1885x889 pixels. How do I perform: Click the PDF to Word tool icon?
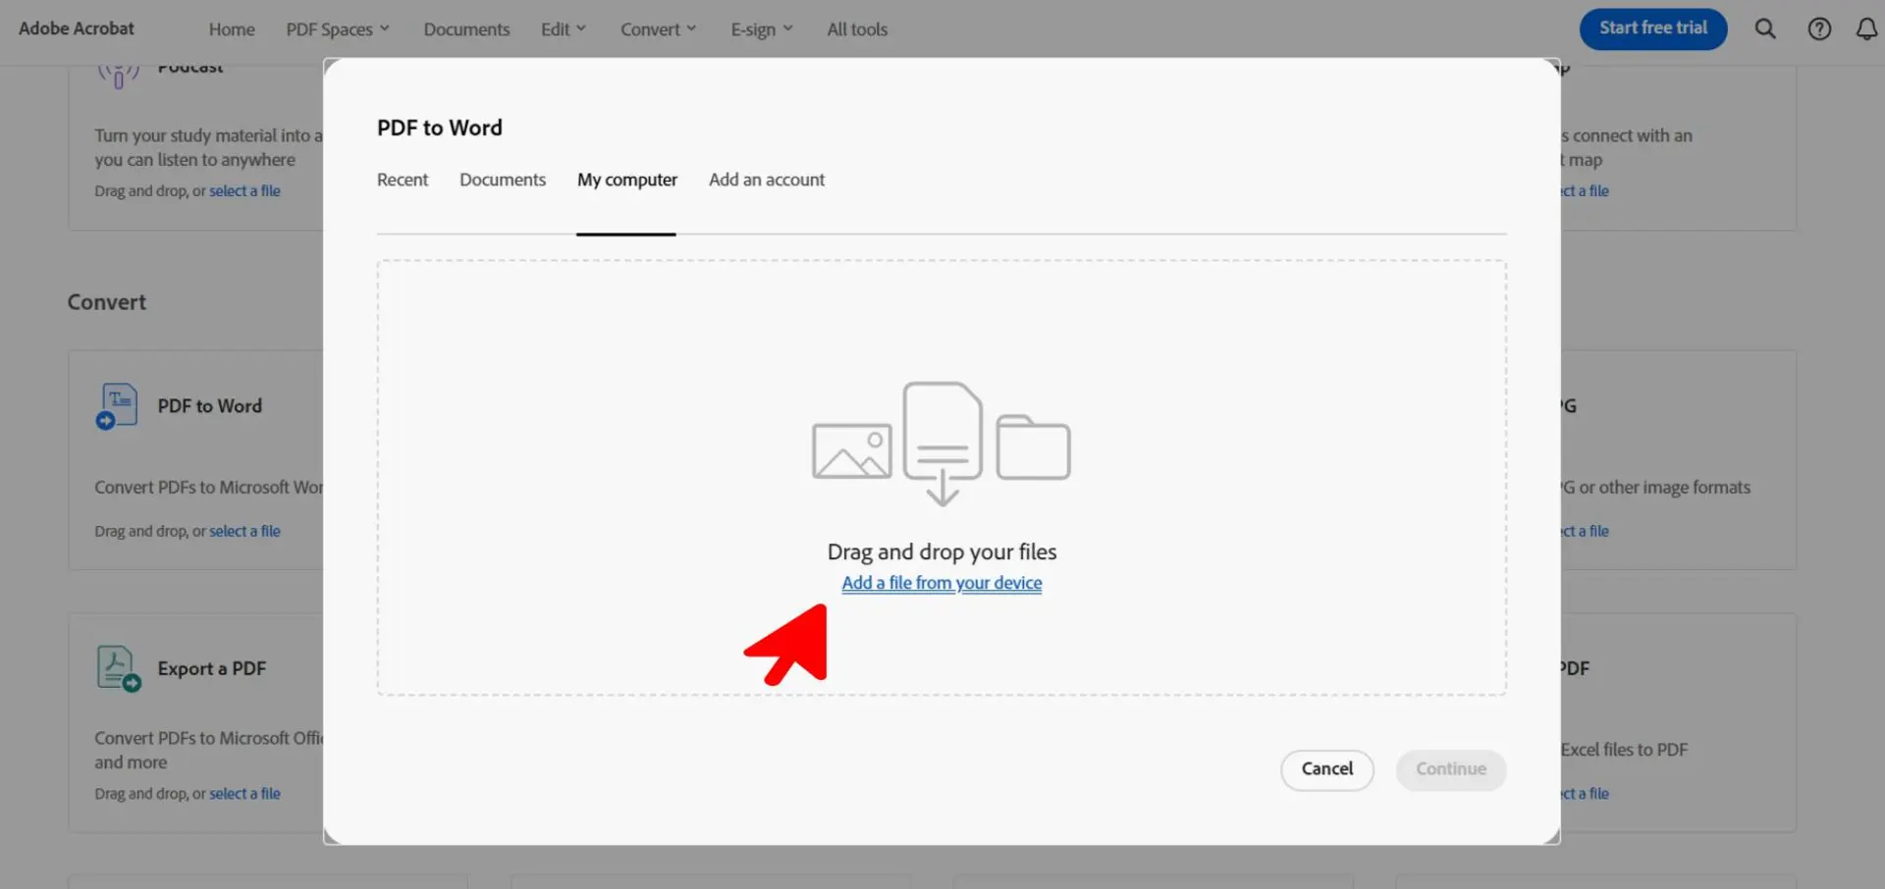(117, 406)
